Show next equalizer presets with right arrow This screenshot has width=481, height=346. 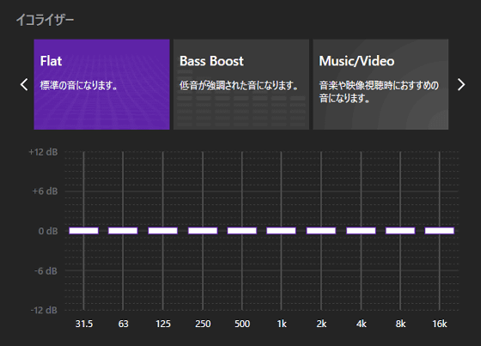click(x=461, y=85)
